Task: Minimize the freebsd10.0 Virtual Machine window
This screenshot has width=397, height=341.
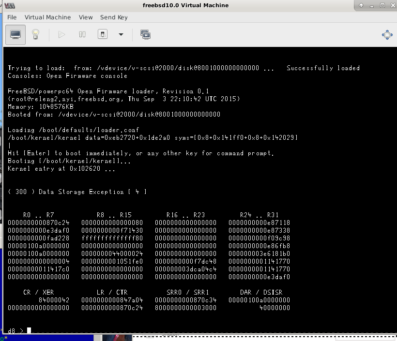Action: click(371, 5)
